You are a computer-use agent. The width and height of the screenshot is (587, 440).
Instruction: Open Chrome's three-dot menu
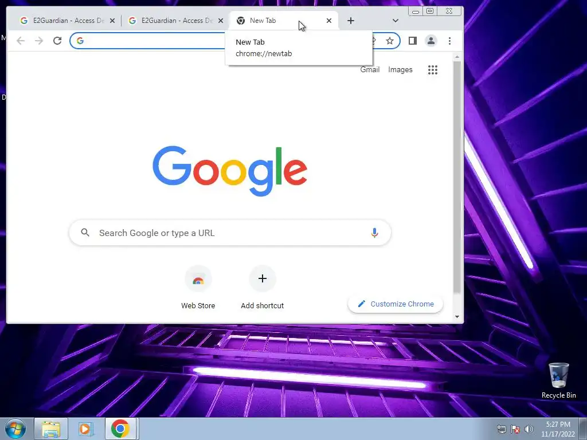(x=449, y=41)
